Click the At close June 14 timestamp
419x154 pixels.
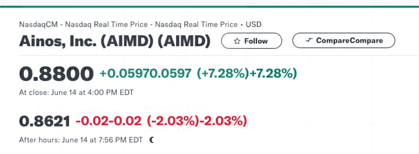coord(76,92)
